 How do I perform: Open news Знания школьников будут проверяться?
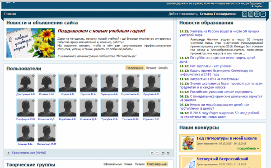pyautogui.click(x=221, y=85)
